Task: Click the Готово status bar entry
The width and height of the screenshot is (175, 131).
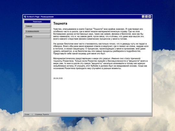Action: (x=27, y=115)
